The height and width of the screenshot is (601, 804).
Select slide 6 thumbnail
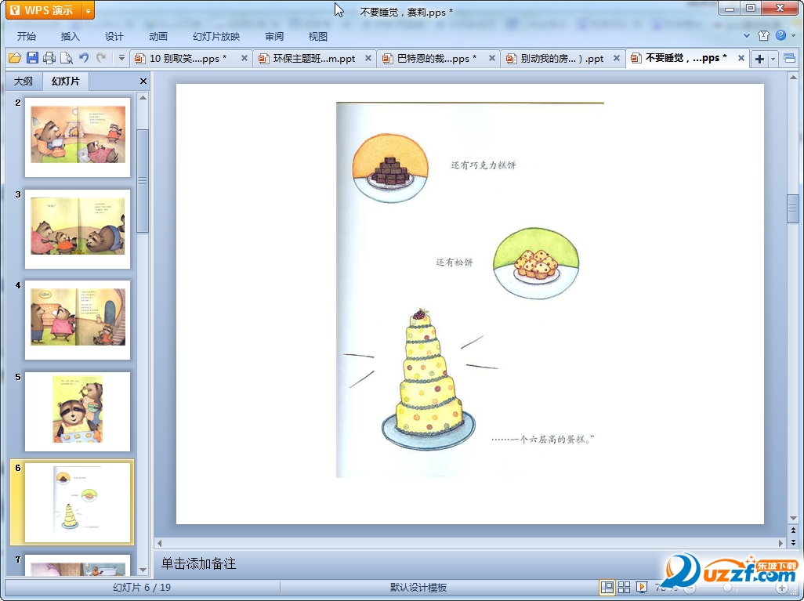pos(78,502)
